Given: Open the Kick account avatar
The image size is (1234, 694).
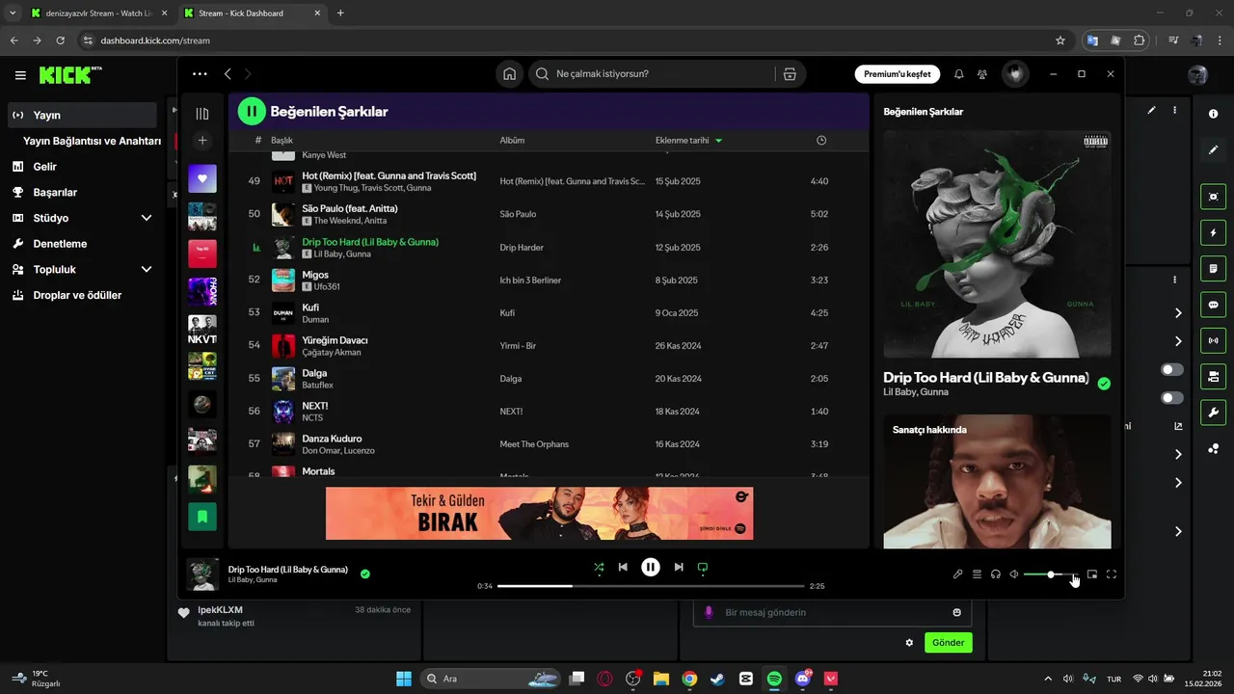Looking at the screenshot, I should pyautogui.click(x=1197, y=75).
